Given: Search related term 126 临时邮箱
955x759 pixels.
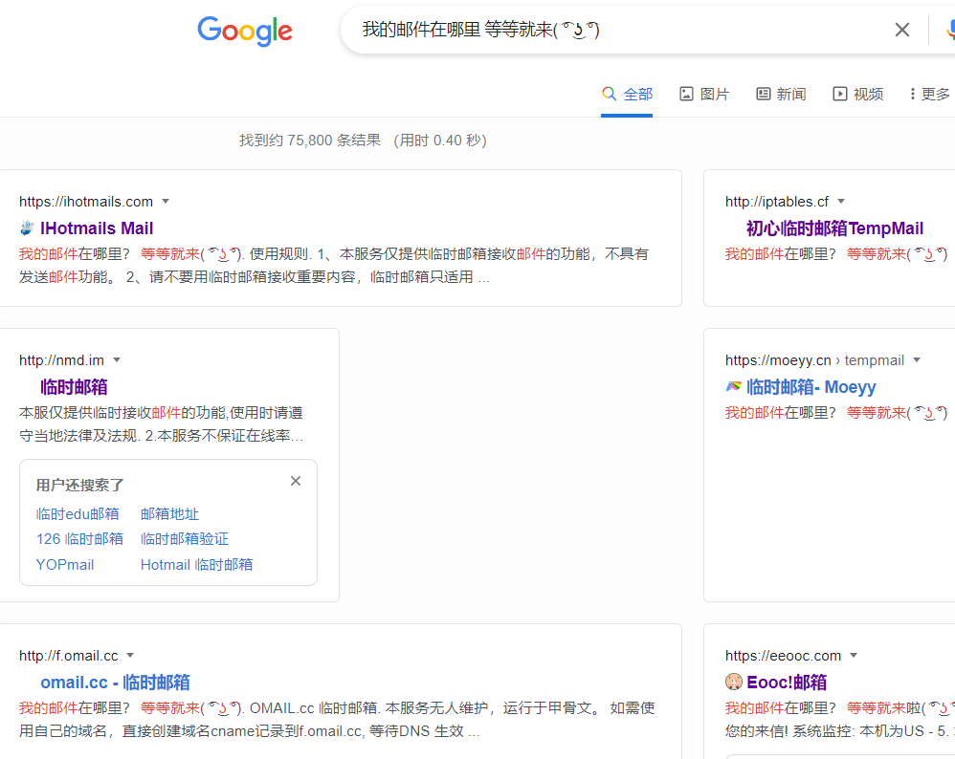Looking at the screenshot, I should click(79, 539).
